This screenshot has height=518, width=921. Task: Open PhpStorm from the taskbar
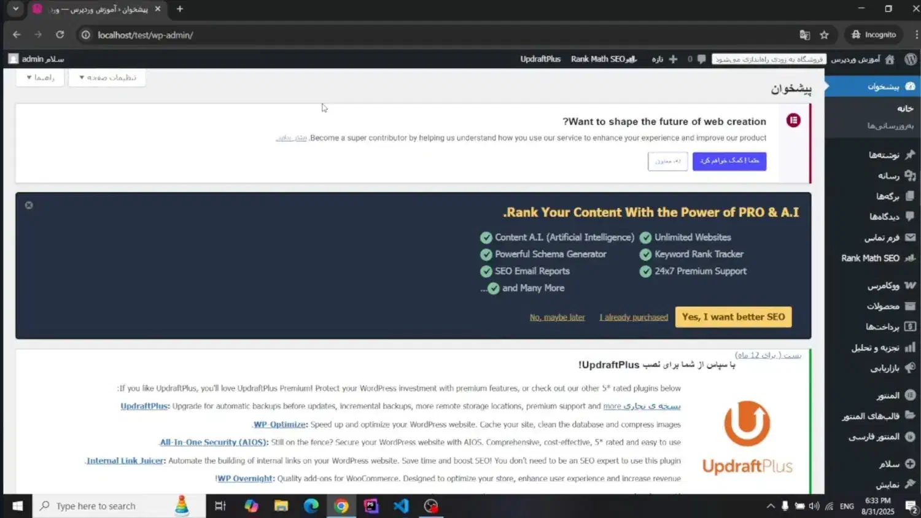click(371, 506)
